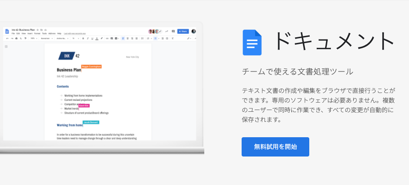
Task: Select the Paint format tool
Action: (x=25, y=39)
